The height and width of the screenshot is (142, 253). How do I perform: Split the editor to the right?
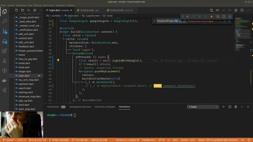242,10
